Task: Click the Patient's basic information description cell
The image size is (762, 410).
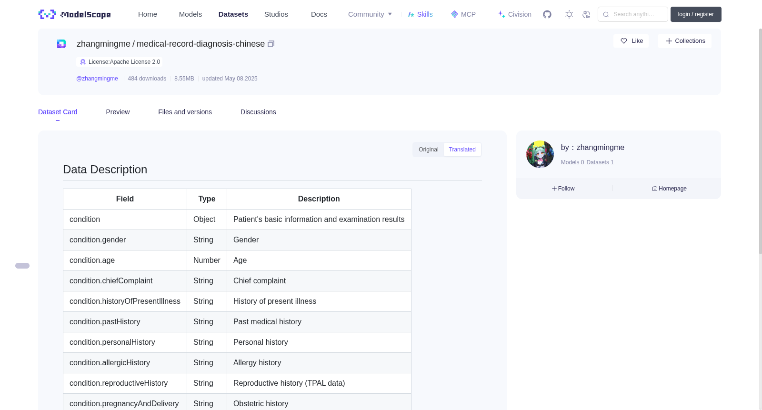Action: [319, 220]
